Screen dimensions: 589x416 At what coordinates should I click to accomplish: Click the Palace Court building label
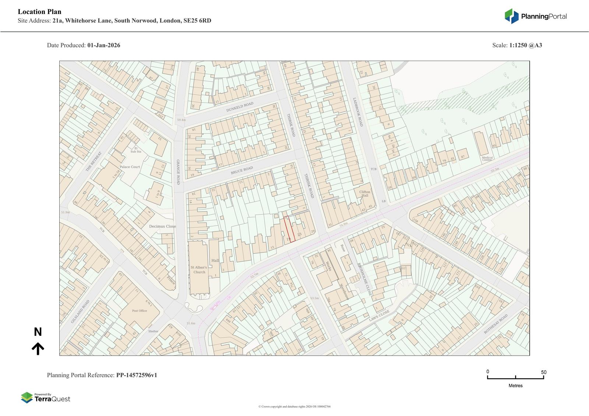coord(130,167)
